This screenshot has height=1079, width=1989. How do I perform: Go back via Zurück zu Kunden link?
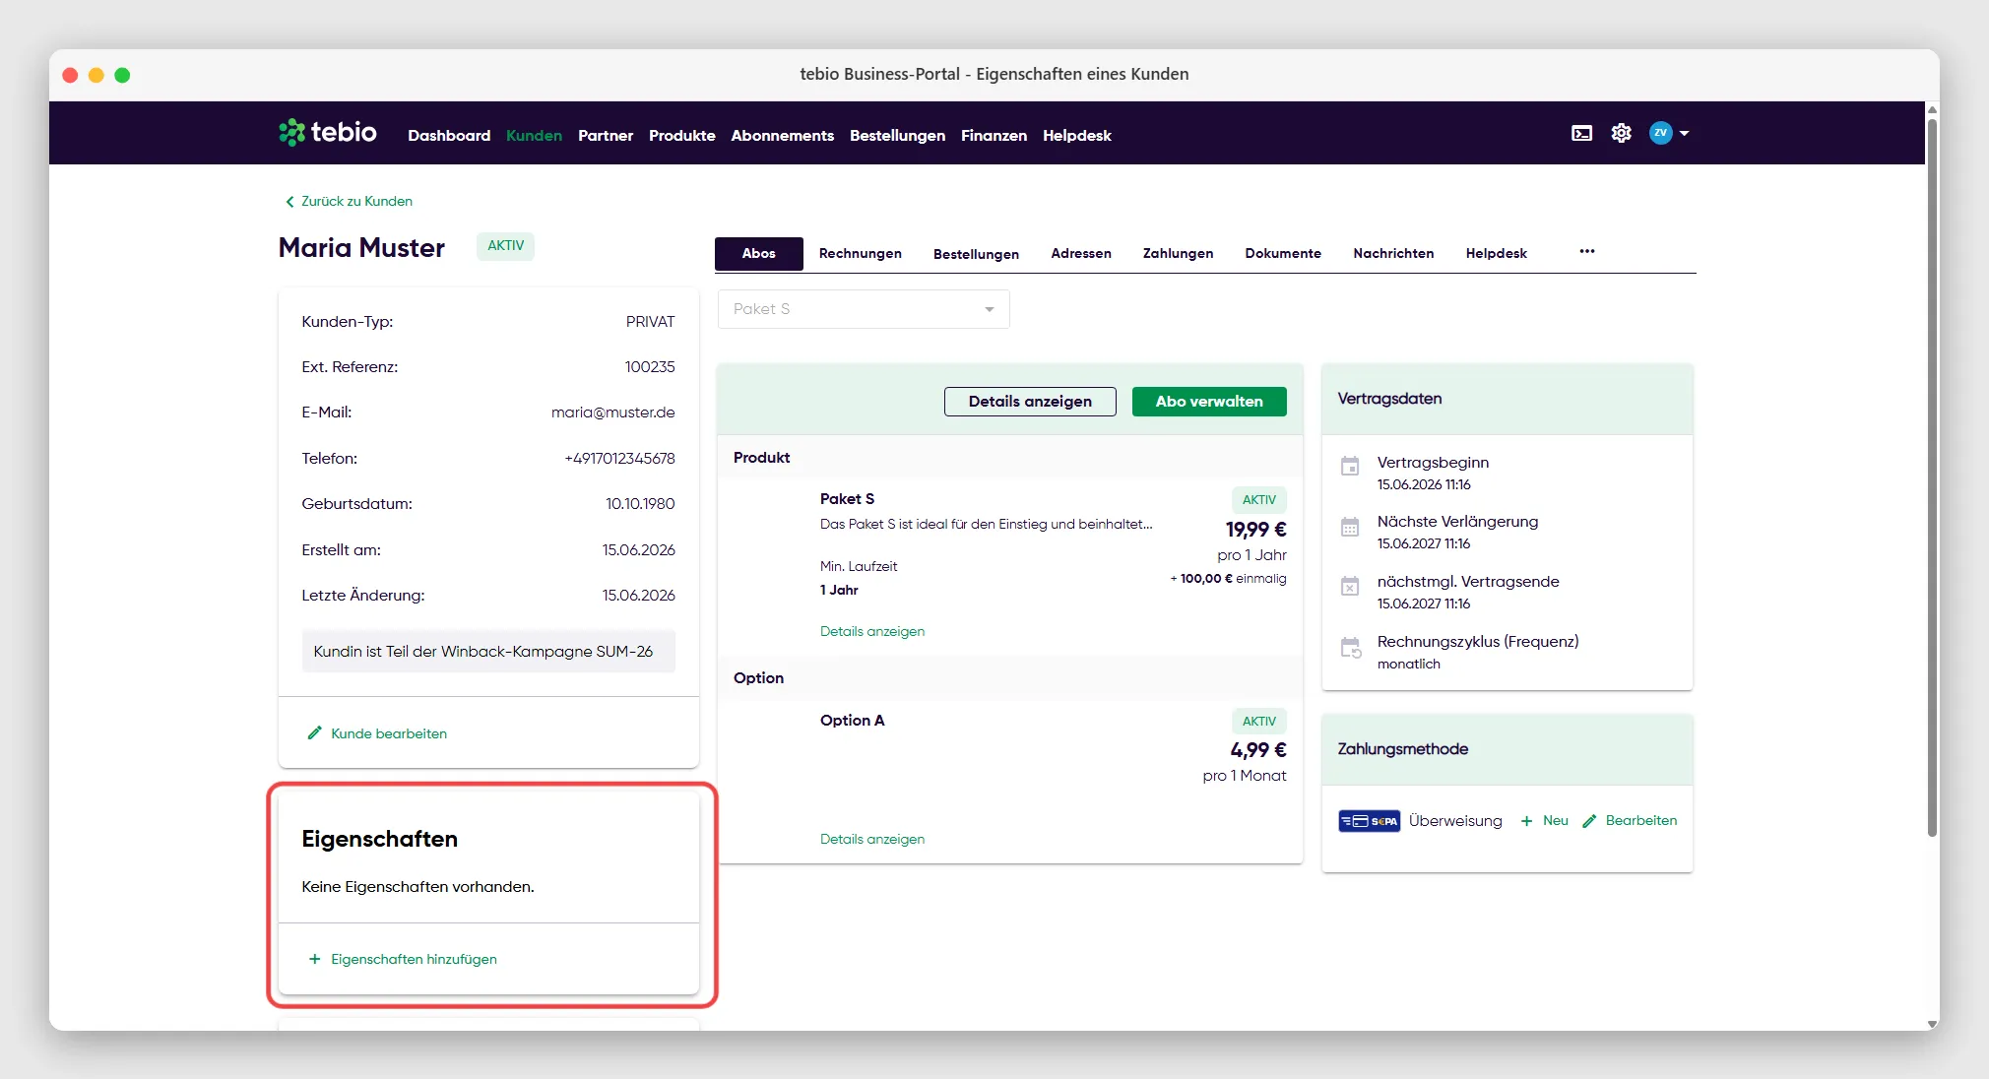click(x=349, y=201)
